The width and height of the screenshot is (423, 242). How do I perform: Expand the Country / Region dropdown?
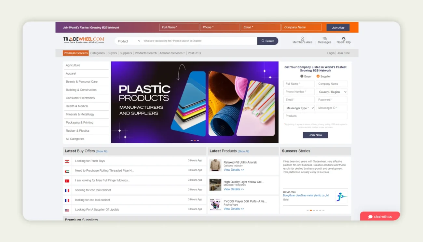pyautogui.click(x=332, y=91)
